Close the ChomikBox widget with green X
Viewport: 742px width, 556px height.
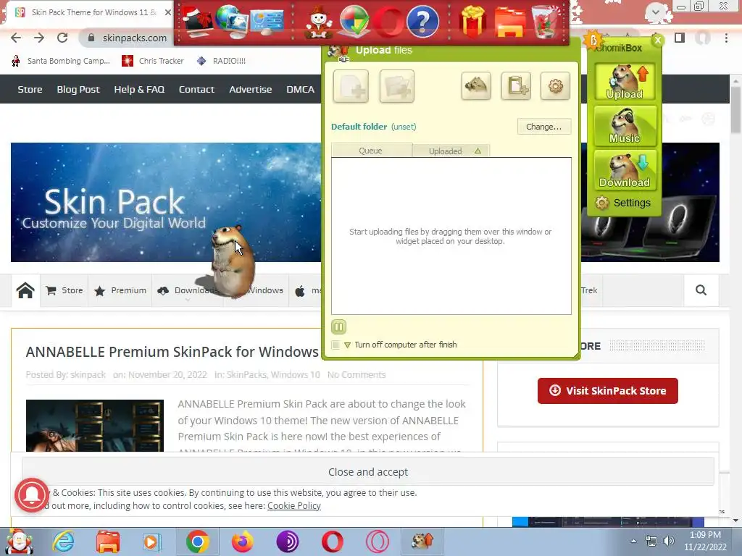[658, 41]
